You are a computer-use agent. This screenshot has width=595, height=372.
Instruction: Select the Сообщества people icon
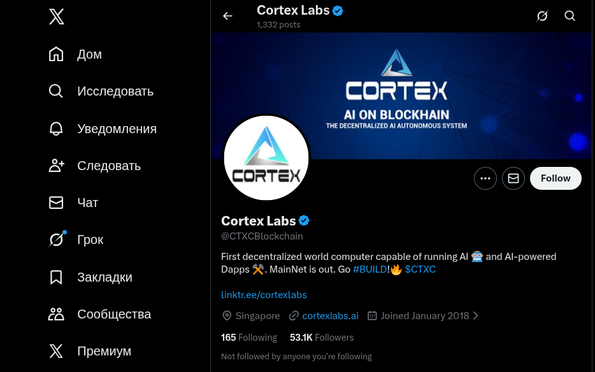point(56,313)
